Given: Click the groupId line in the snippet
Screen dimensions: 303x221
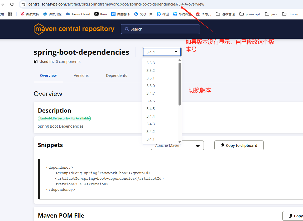Looking at the screenshot, I should [x=103, y=173].
